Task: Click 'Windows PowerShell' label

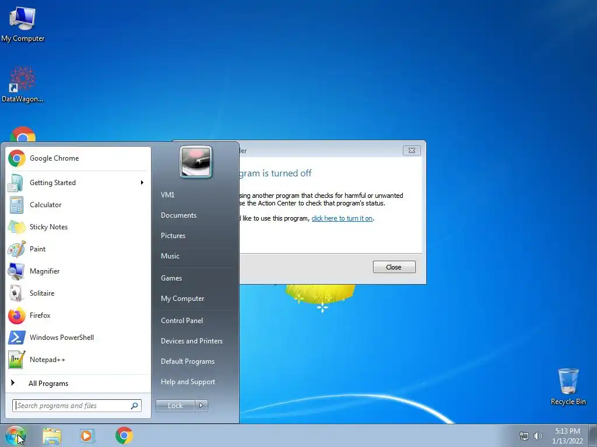Action: click(62, 338)
